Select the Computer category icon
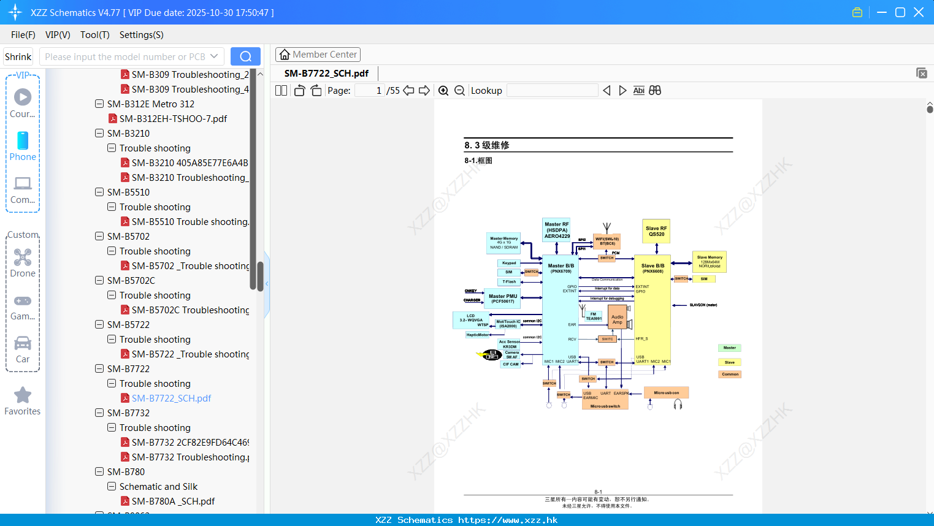Image resolution: width=934 pixels, height=526 pixels. point(23,190)
